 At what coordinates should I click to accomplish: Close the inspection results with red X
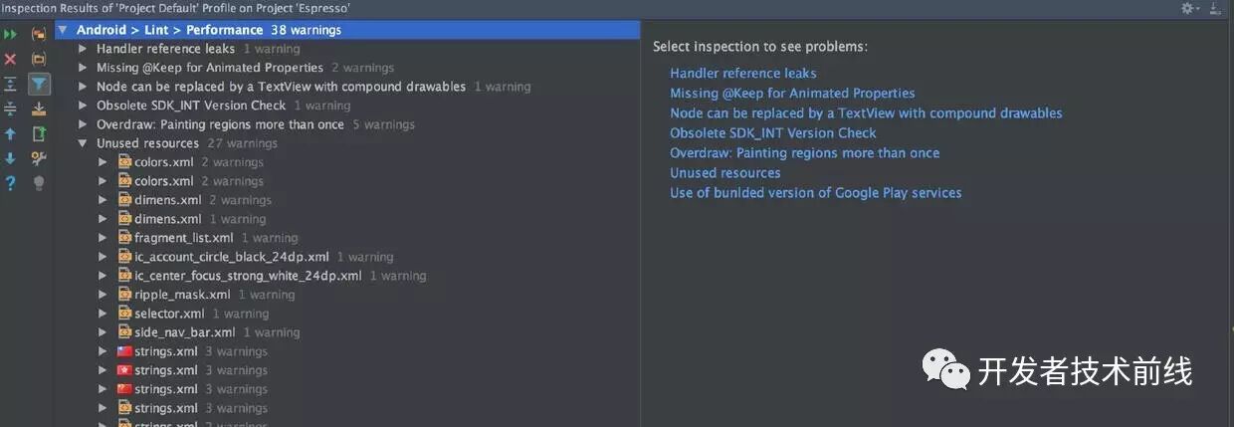11,59
